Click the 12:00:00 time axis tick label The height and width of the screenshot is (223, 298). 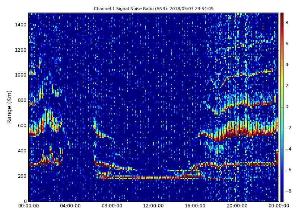coord(153,206)
